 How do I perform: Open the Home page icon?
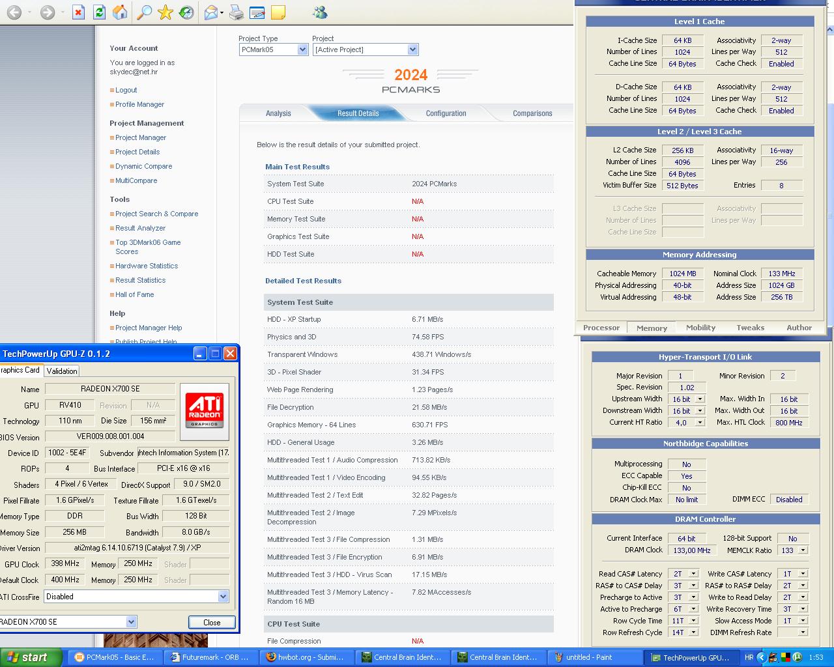coord(120,12)
